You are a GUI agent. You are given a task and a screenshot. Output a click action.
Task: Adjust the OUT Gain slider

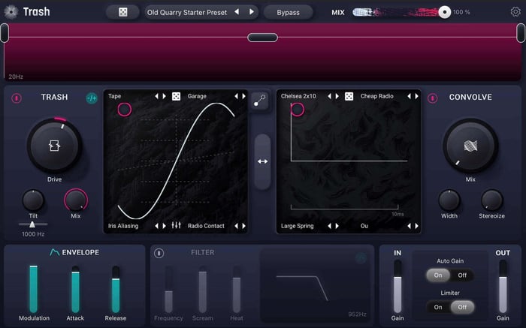coord(503,287)
